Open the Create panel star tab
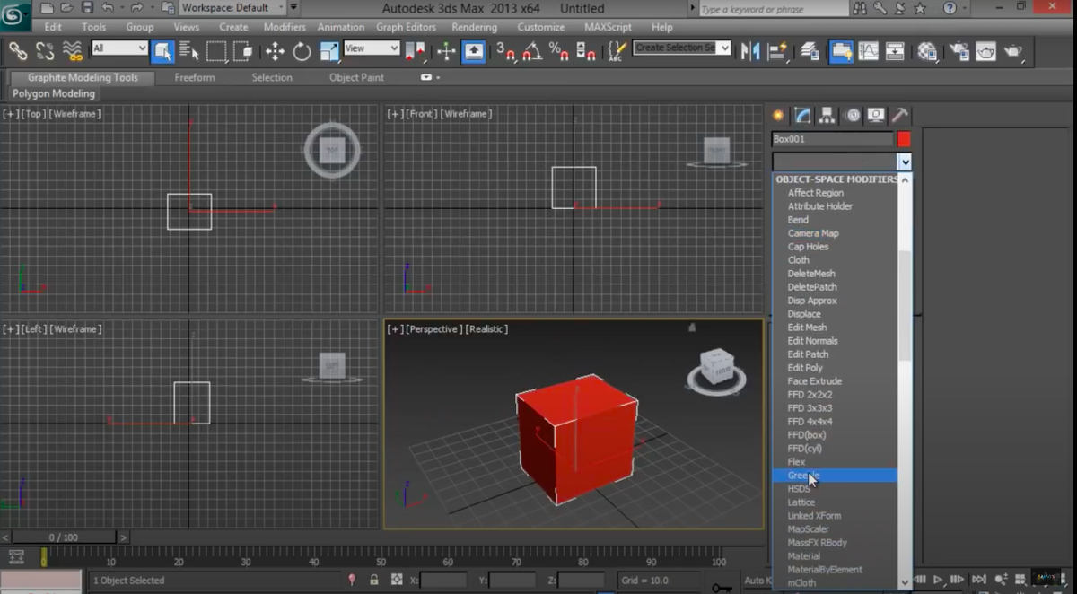Viewport: 1077px width, 594px height. coord(778,115)
